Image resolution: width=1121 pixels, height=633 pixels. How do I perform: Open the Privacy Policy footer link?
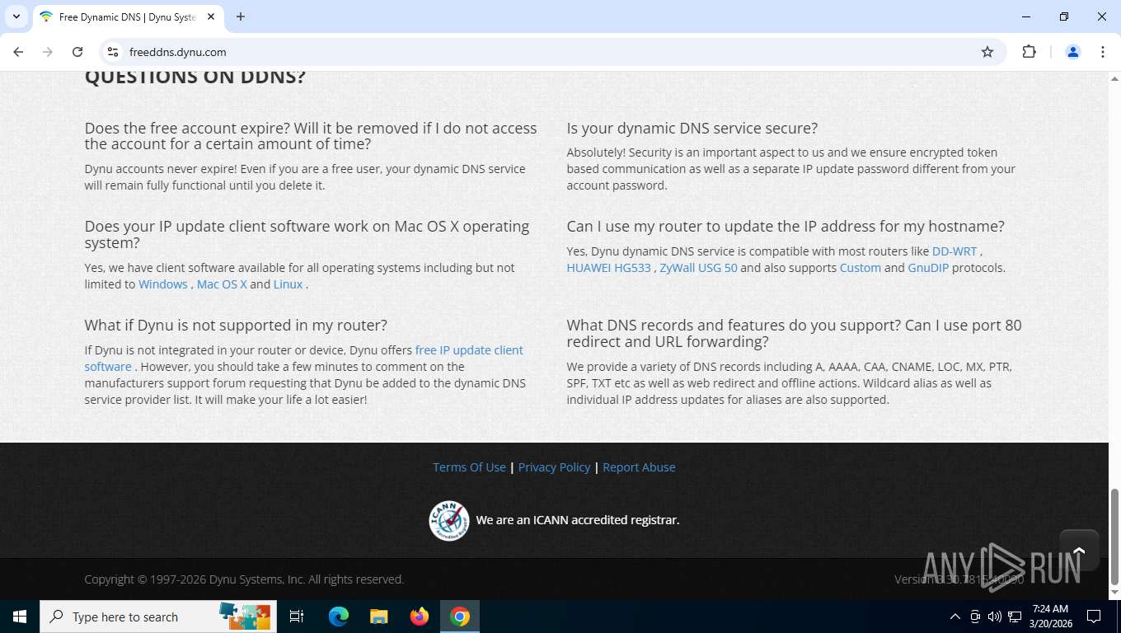[554, 467]
